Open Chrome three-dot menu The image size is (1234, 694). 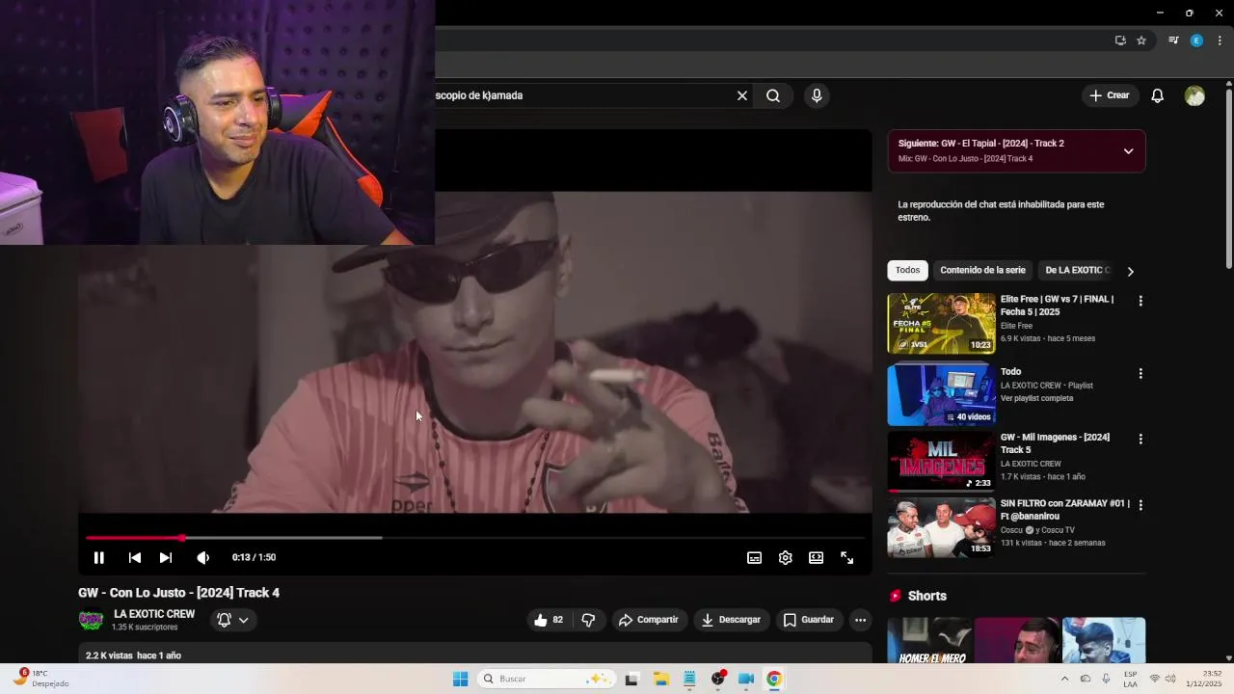click(x=1220, y=40)
